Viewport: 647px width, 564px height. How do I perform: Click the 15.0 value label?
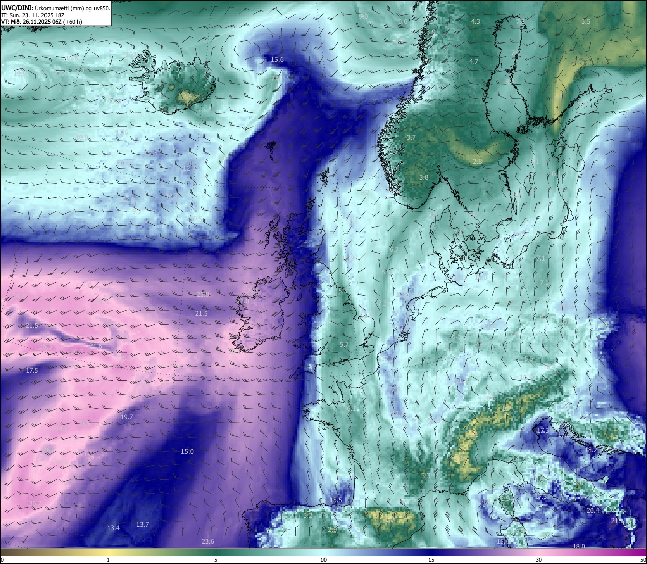187,452
